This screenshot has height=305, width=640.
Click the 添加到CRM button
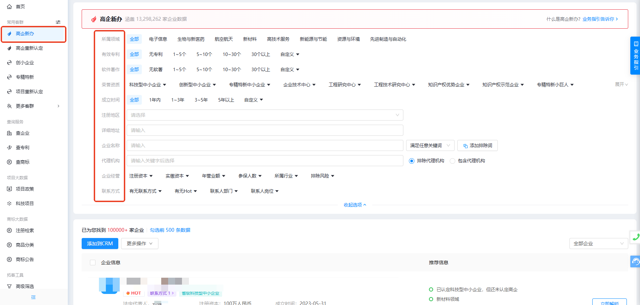pos(100,244)
